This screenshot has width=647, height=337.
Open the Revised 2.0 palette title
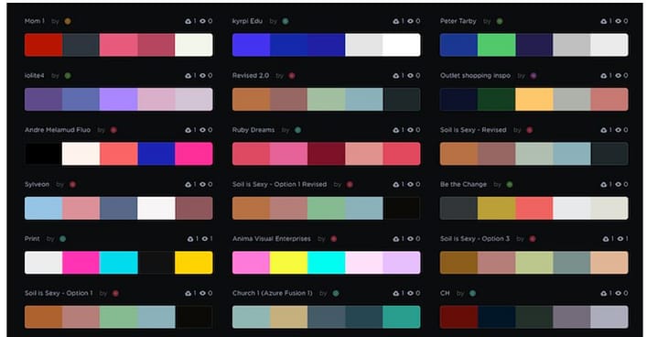point(251,76)
